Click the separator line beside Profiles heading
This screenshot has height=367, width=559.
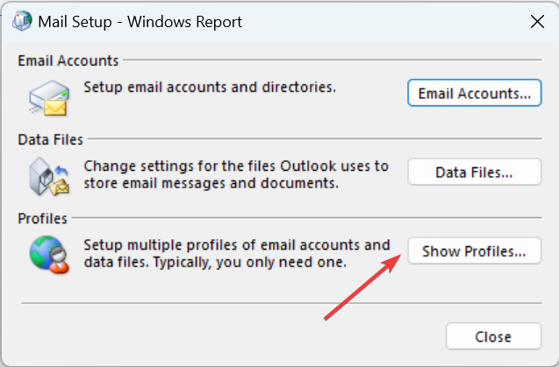[306, 217]
